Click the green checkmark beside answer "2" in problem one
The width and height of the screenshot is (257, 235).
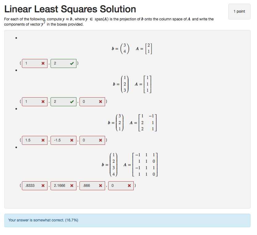(x=71, y=63)
